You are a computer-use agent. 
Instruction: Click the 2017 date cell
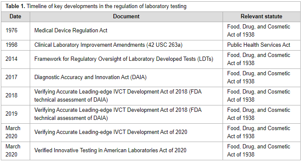click(x=15, y=77)
